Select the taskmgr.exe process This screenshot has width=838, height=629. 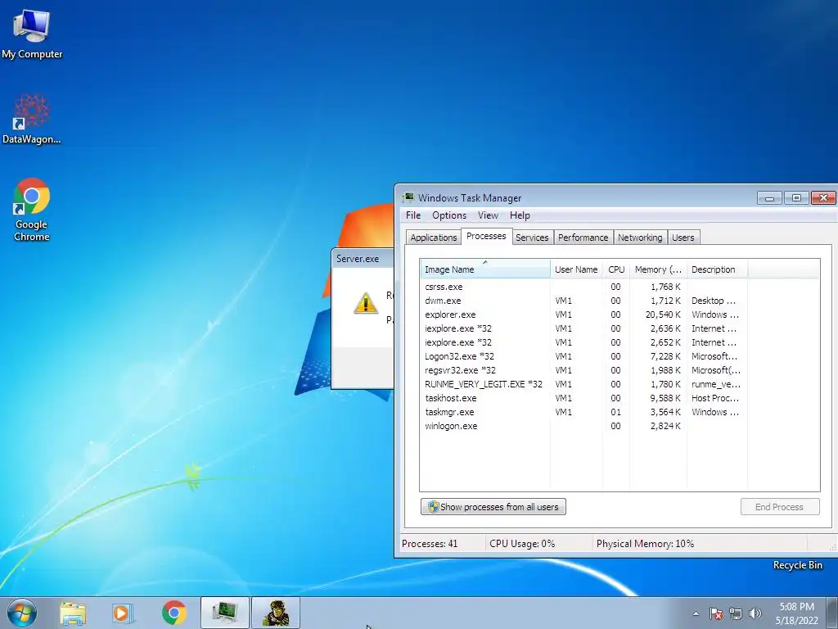click(x=583, y=412)
